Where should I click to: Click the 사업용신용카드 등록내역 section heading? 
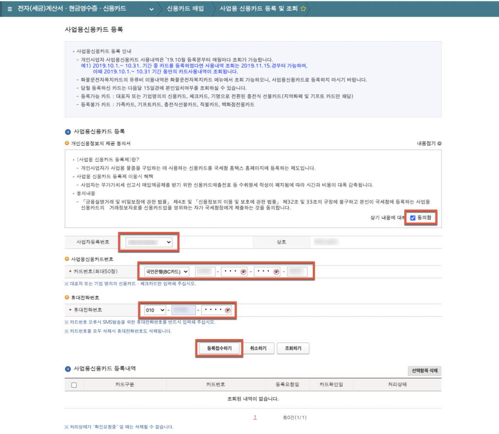pyautogui.click(x=105, y=368)
